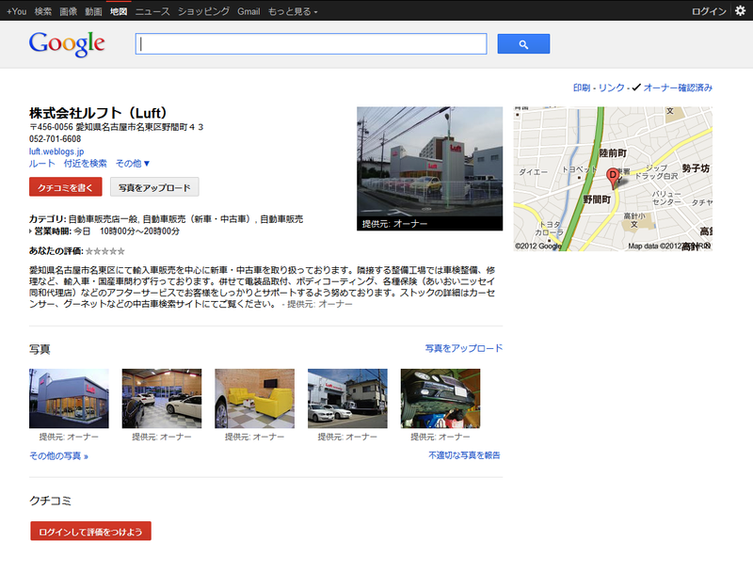Click 写真をアップロード link in photos section
This screenshot has width=753, height=573.
(x=464, y=348)
